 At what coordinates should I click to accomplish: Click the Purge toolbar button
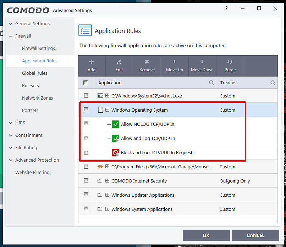[x=230, y=66]
